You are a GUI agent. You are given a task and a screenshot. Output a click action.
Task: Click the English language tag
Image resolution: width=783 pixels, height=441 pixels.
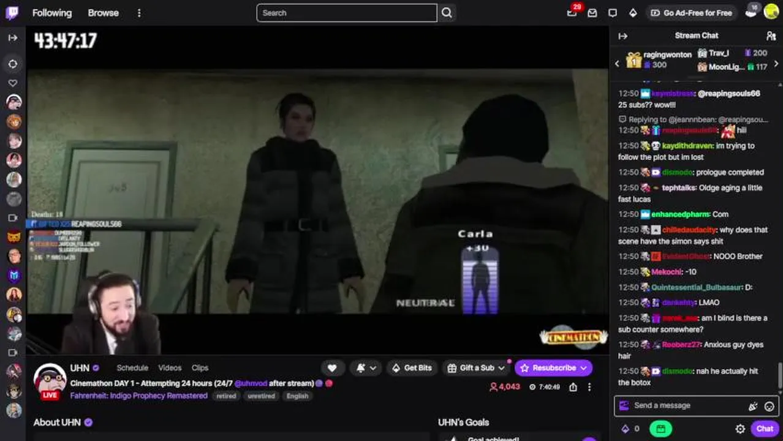[x=298, y=396]
